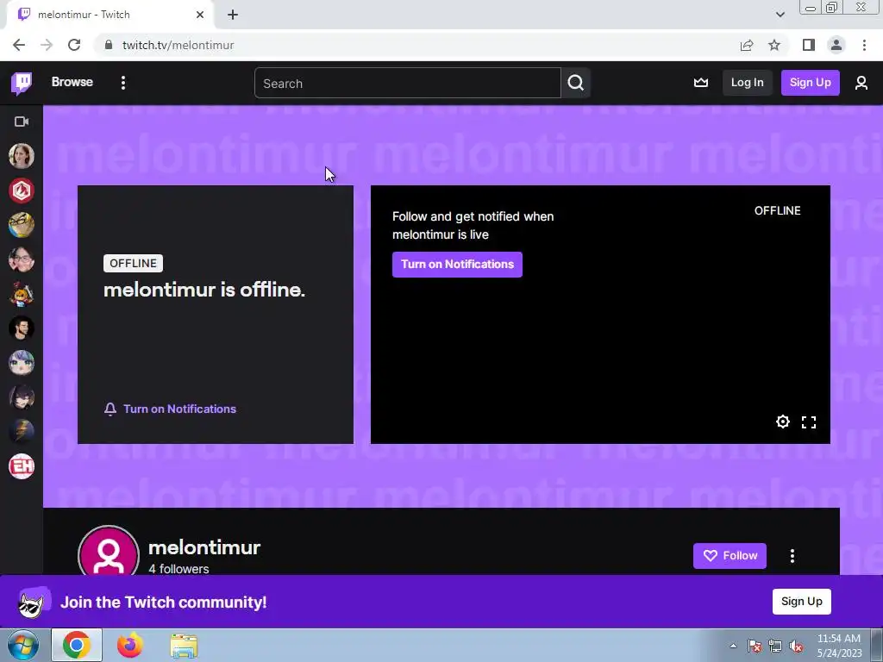Click the browser forward arrow
Viewport: 883px width, 662px height.
coord(47,45)
